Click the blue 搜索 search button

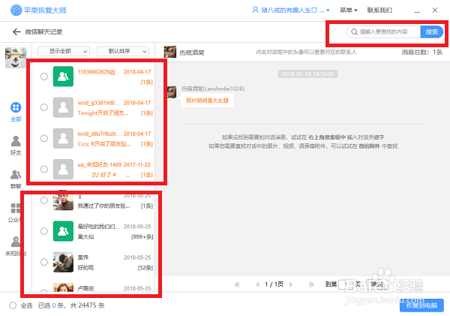pyautogui.click(x=432, y=32)
